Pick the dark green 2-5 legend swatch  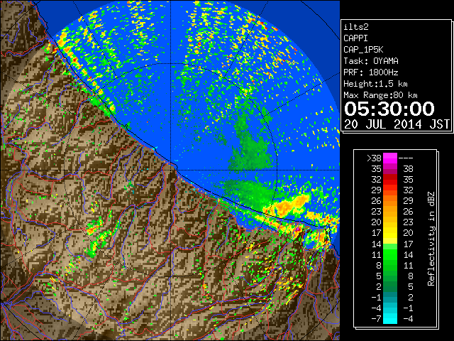(390, 286)
